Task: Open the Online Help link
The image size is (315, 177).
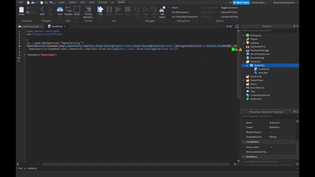Action: tap(258, 2)
